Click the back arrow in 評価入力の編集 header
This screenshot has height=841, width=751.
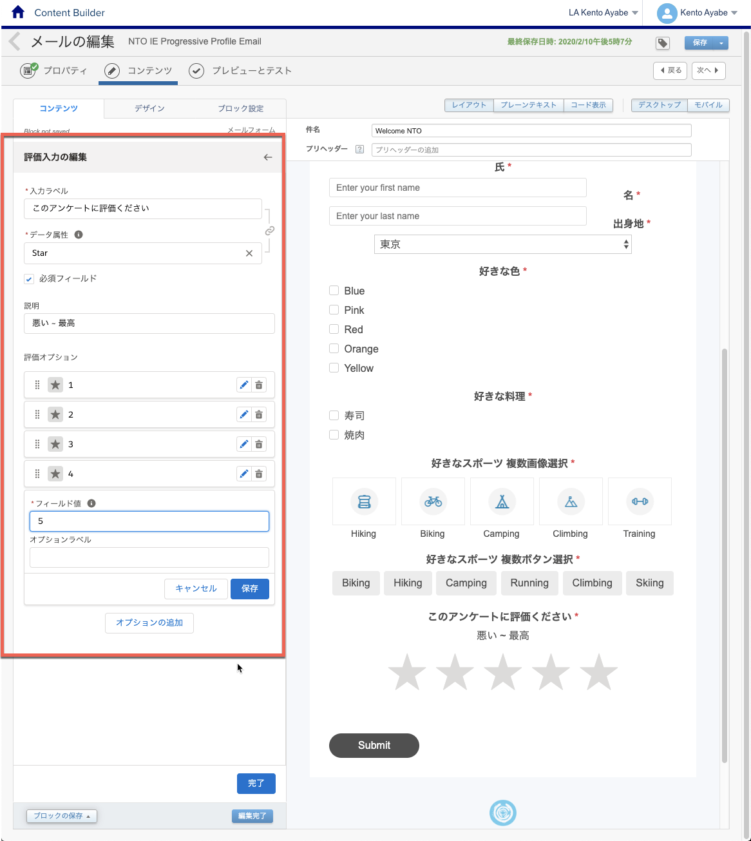click(268, 157)
